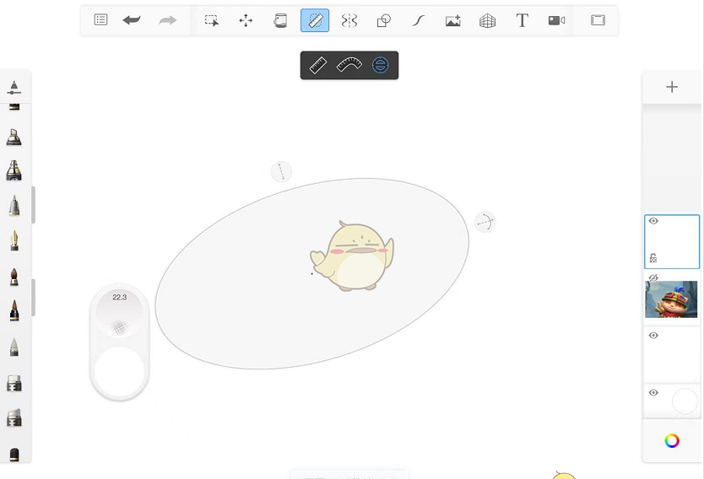Choose the ellipse guide

tap(381, 66)
